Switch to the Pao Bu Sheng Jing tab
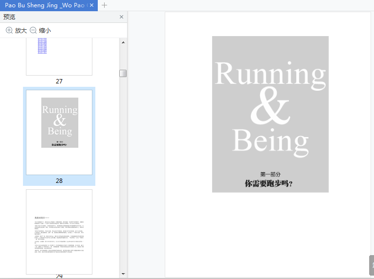The height and width of the screenshot is (279, 374). point(44,5)
